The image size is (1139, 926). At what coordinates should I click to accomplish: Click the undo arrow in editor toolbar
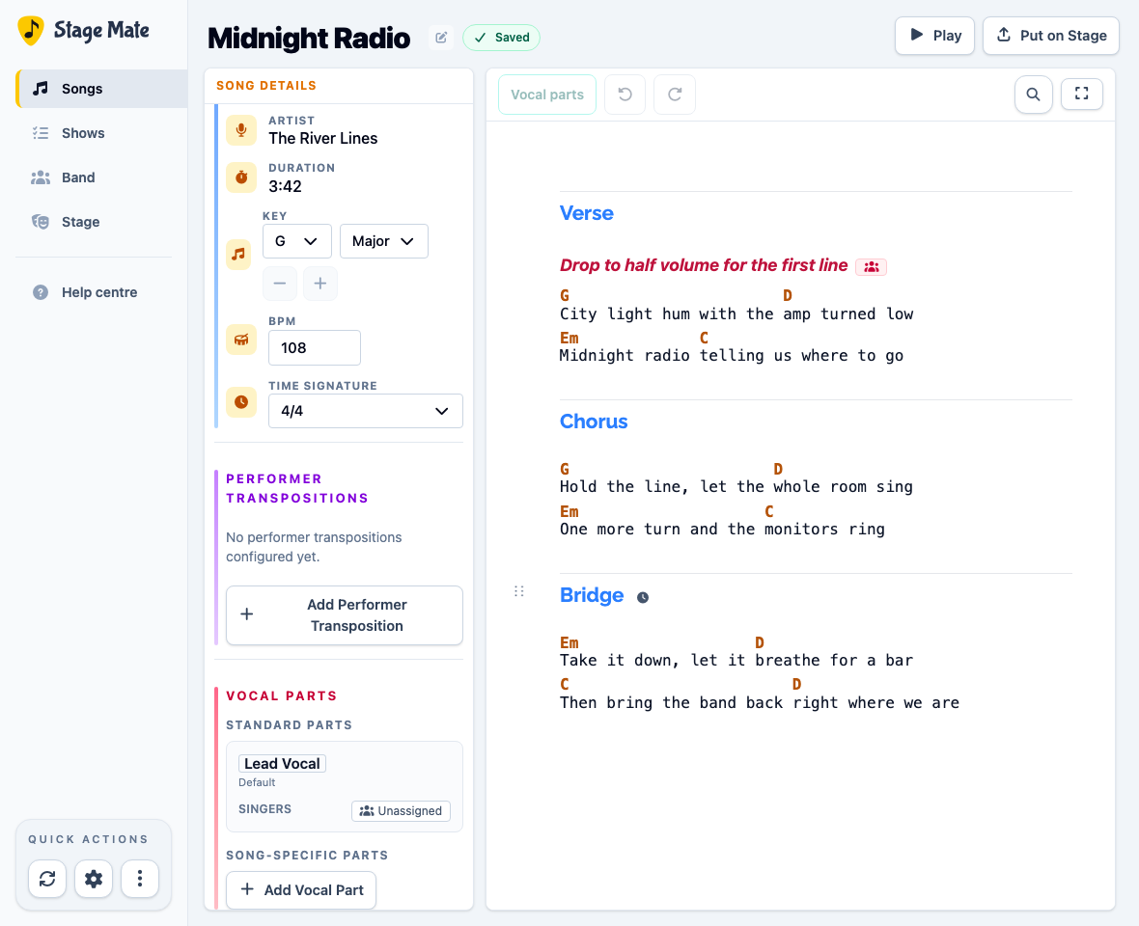click(625, 95)
